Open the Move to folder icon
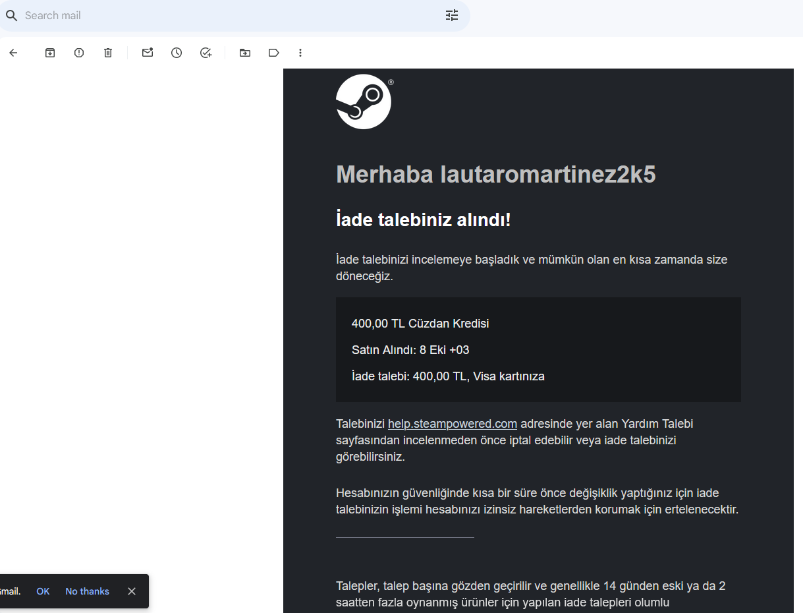 click(x=245, y=53)
